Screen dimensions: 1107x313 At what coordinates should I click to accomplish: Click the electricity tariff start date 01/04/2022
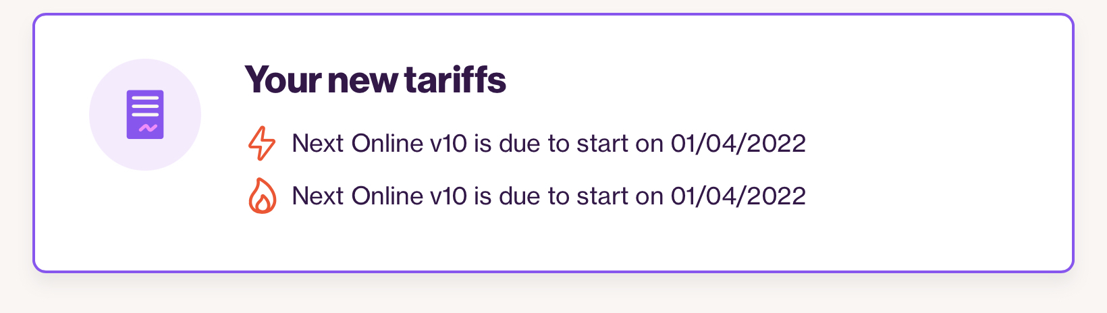click(x=738, y=144)
